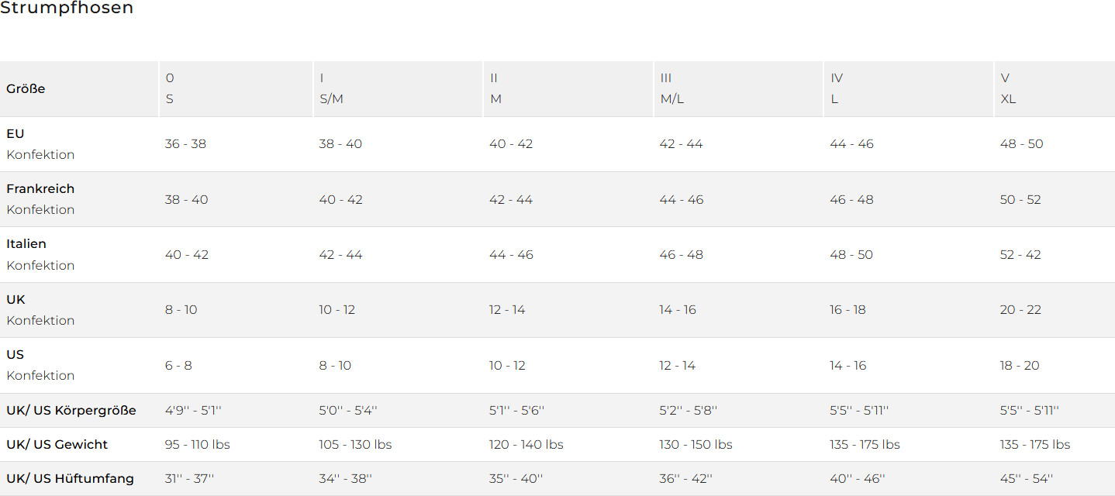Click the Strumpfhosen heading
Screen dimensions: 1115x496
tap(67, 9)
